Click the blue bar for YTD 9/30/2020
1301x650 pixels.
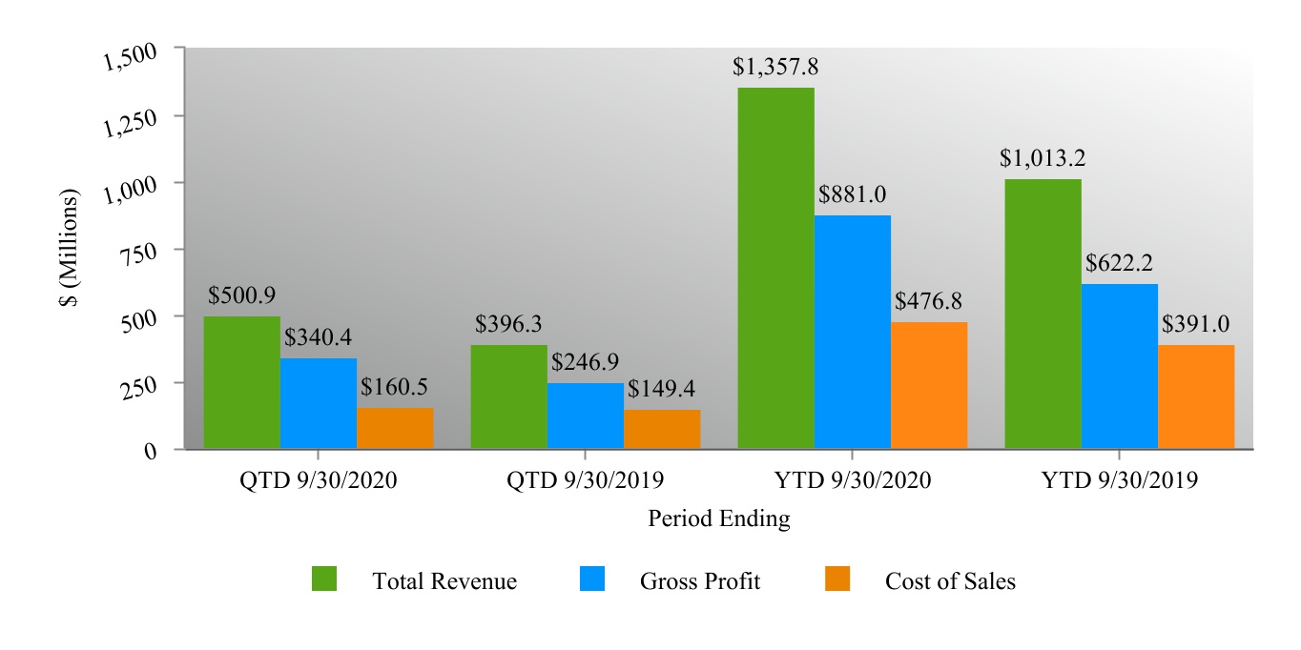tap(853, 332)
